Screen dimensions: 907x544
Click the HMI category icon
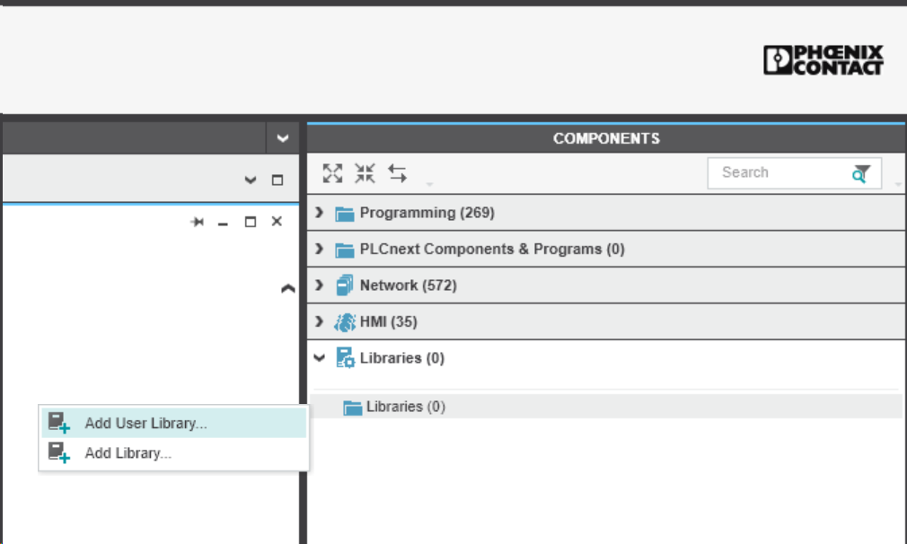[x=345, y=322]
